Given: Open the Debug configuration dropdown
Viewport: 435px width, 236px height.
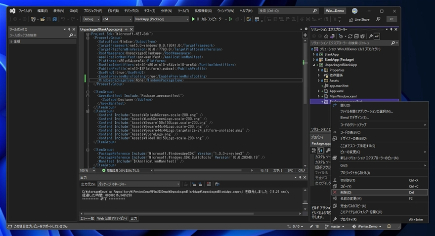Looking at the screenshot, I should (x=91, y=19).
